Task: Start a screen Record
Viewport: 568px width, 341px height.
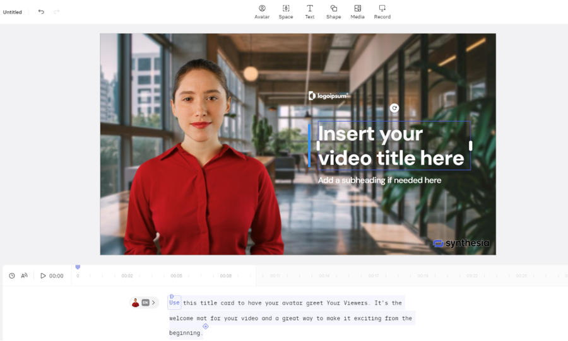Action: tap(382, 12)
